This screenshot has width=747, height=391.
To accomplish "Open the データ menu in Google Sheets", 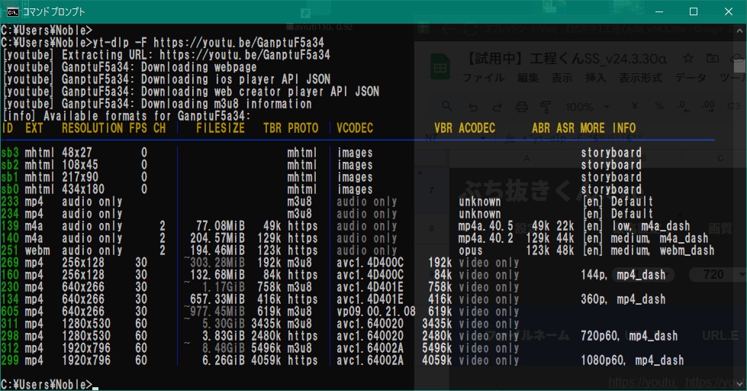I will pyautogui.click(x=691, y=78).
